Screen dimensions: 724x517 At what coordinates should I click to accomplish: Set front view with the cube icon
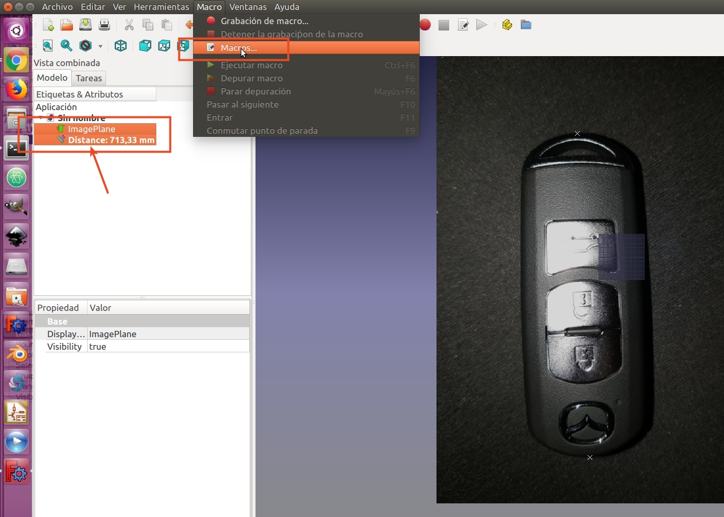click(x=145, y=46)
